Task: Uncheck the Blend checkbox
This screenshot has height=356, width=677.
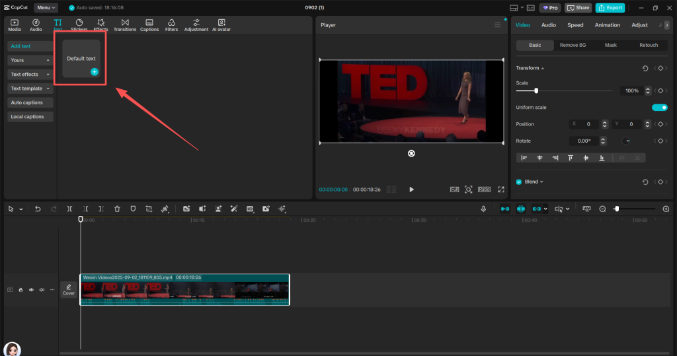Action: point(519,182)
